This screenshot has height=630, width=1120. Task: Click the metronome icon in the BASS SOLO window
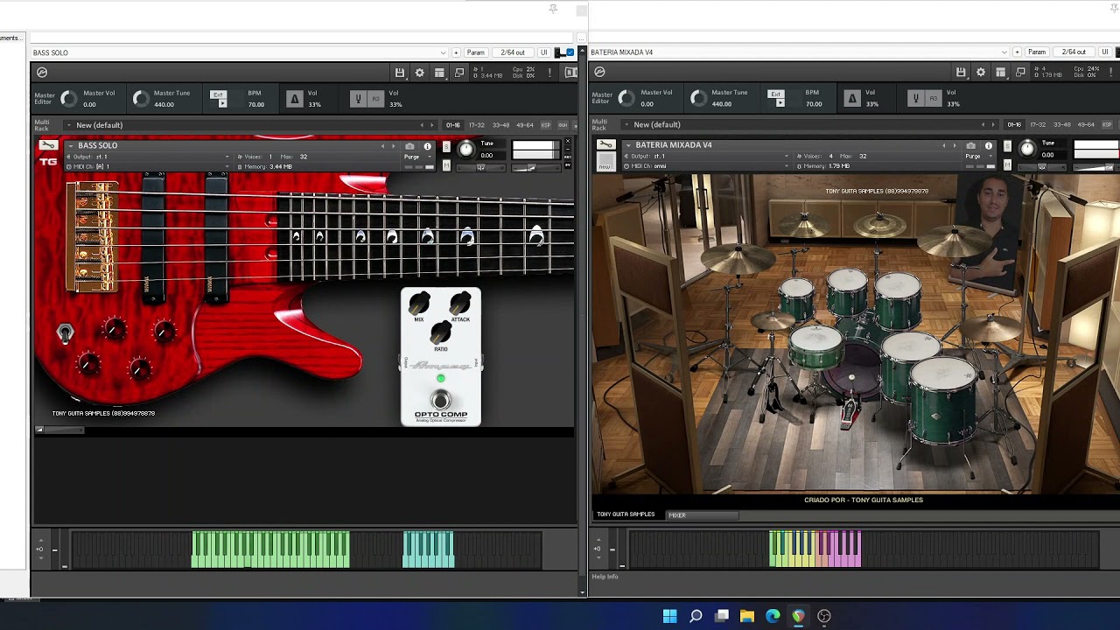tap(294, 99)
